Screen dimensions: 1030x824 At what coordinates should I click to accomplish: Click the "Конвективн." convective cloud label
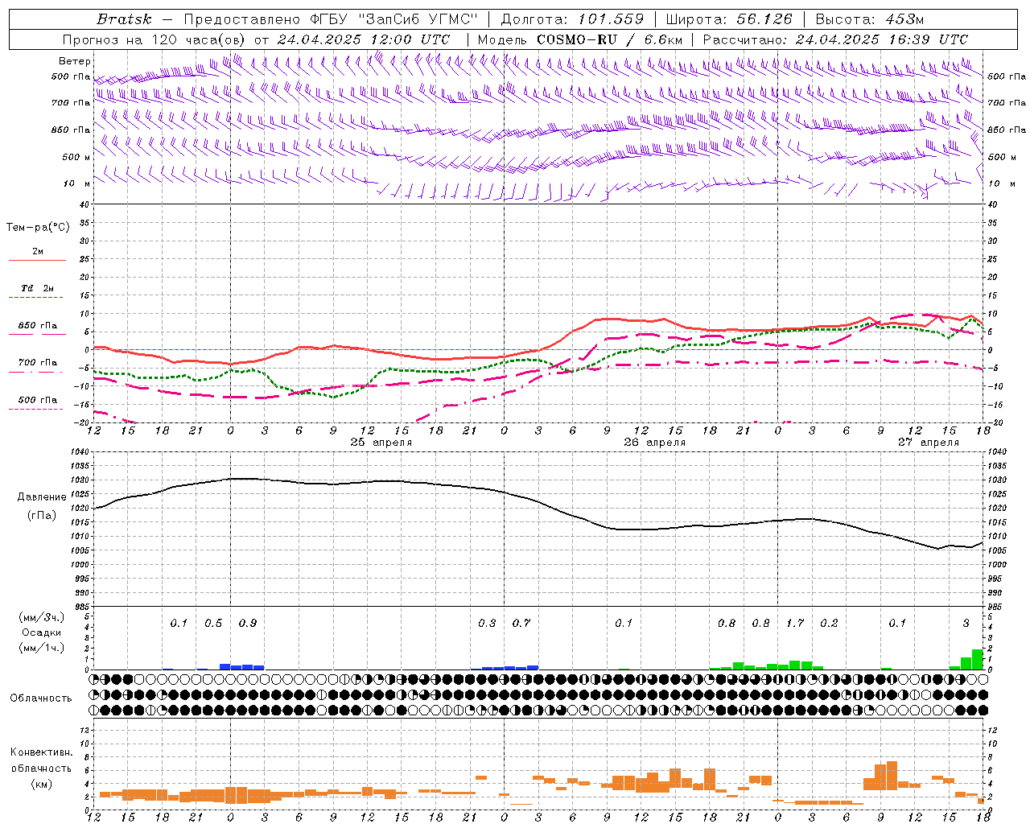pyautogui.click(x=42, y=752)
